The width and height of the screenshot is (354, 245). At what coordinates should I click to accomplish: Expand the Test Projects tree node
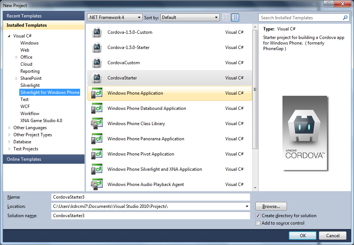9,149
